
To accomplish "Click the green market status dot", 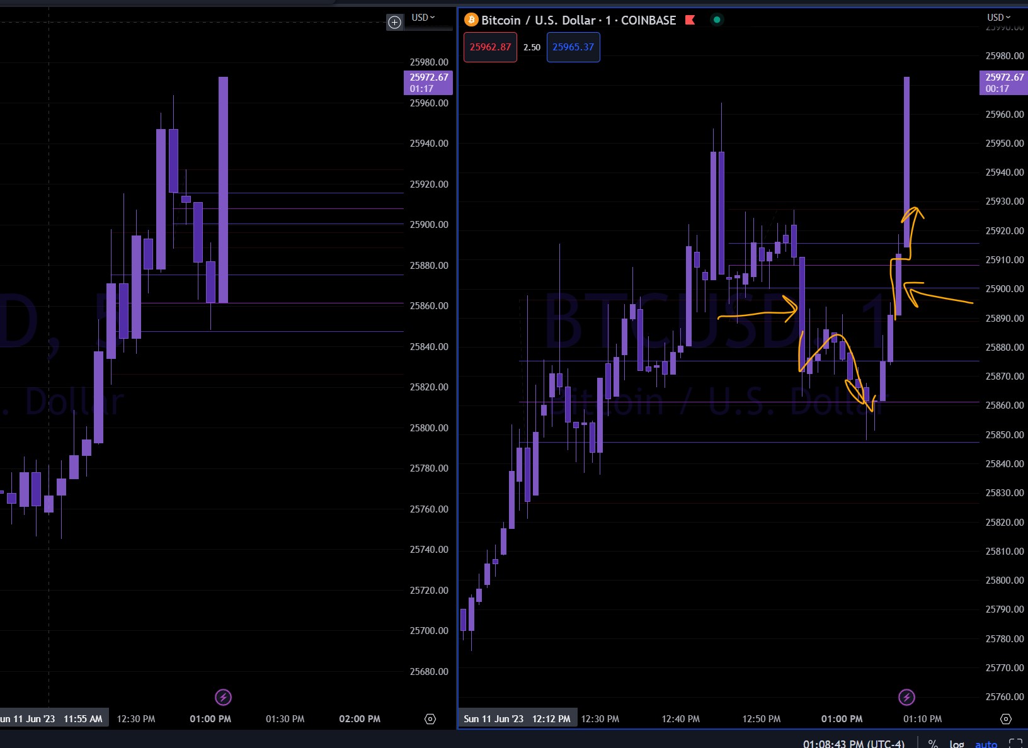I will click(x=717, y=20).
